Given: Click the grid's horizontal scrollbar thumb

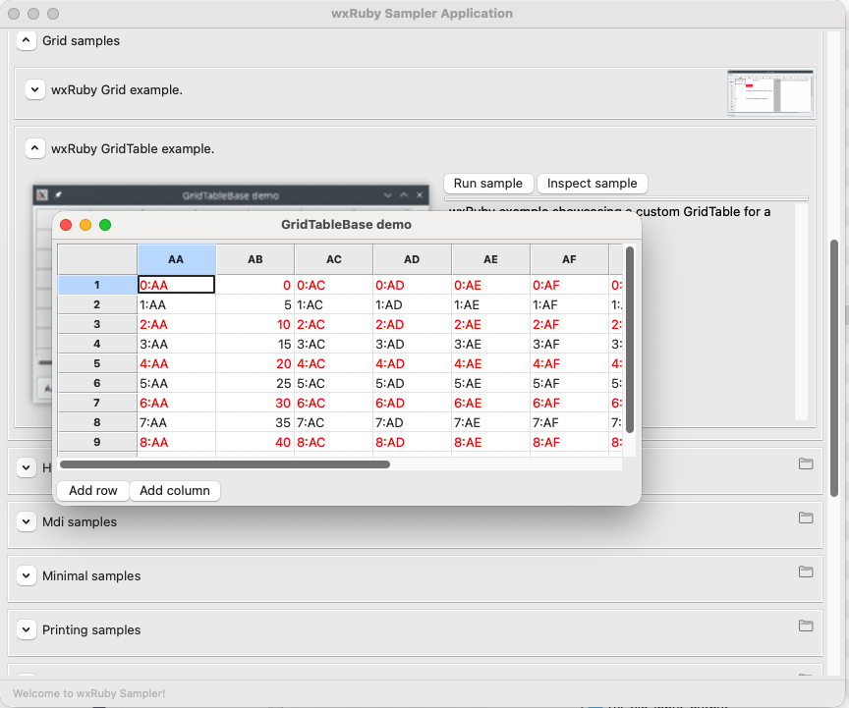Looking at the screenshot, I should (225, 464).
